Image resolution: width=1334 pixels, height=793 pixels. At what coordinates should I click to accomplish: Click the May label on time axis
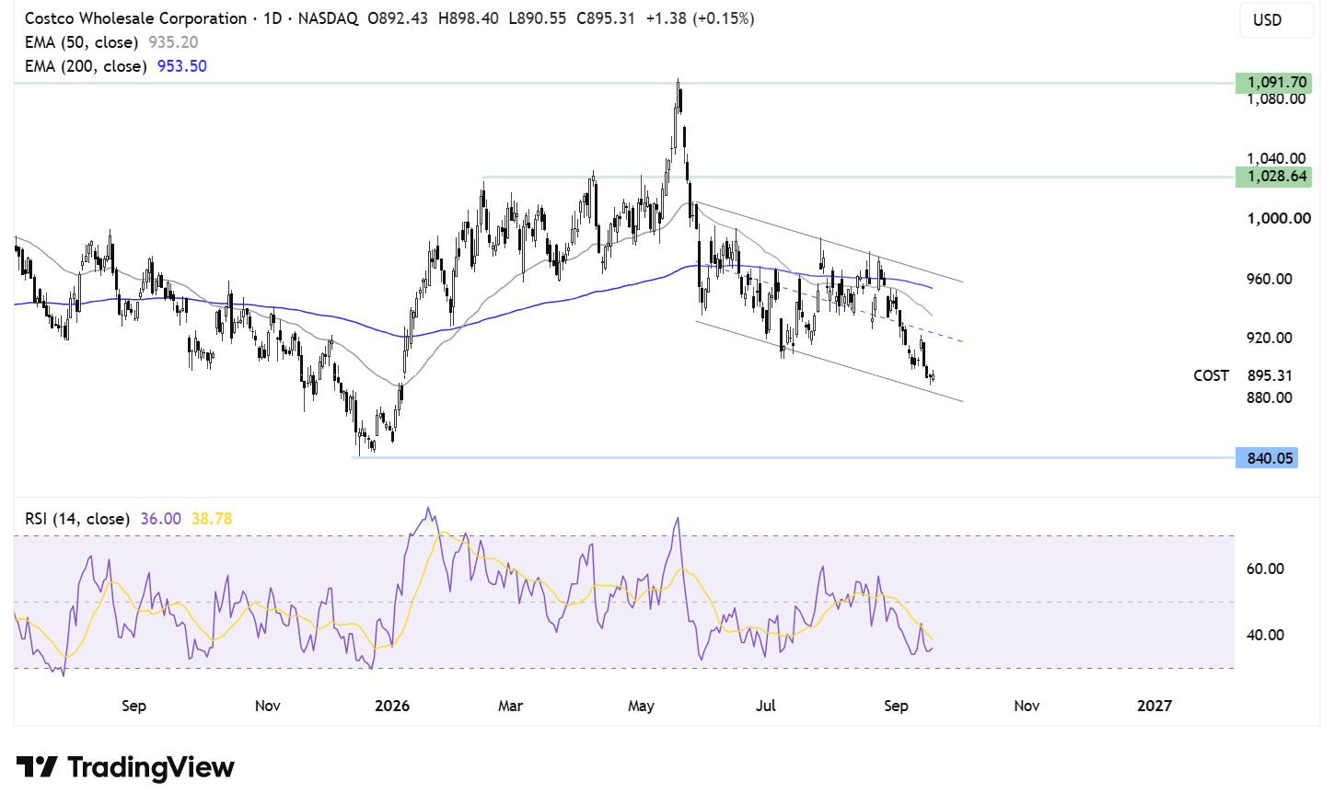click(641, 706)
